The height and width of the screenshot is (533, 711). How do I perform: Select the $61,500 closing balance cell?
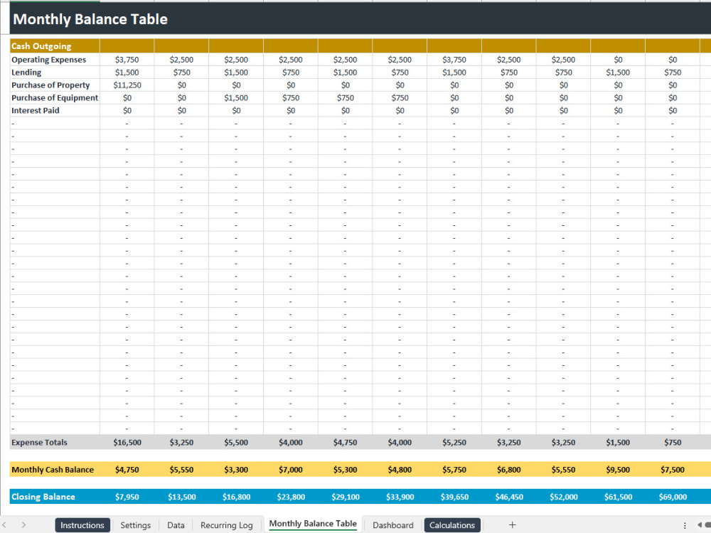[x=618, y=497]
